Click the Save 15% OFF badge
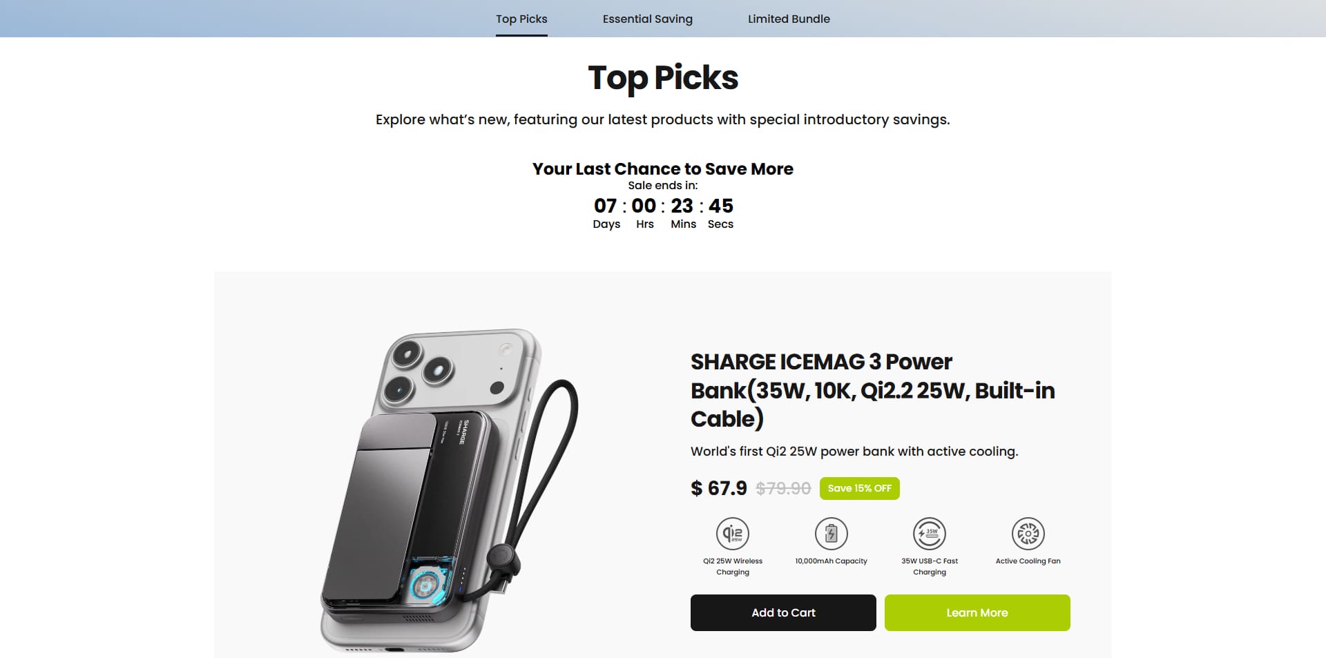The width and height of the screenshot is (1326, 658). point(860,488)
